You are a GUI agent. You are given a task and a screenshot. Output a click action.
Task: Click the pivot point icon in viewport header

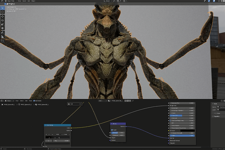114,1
